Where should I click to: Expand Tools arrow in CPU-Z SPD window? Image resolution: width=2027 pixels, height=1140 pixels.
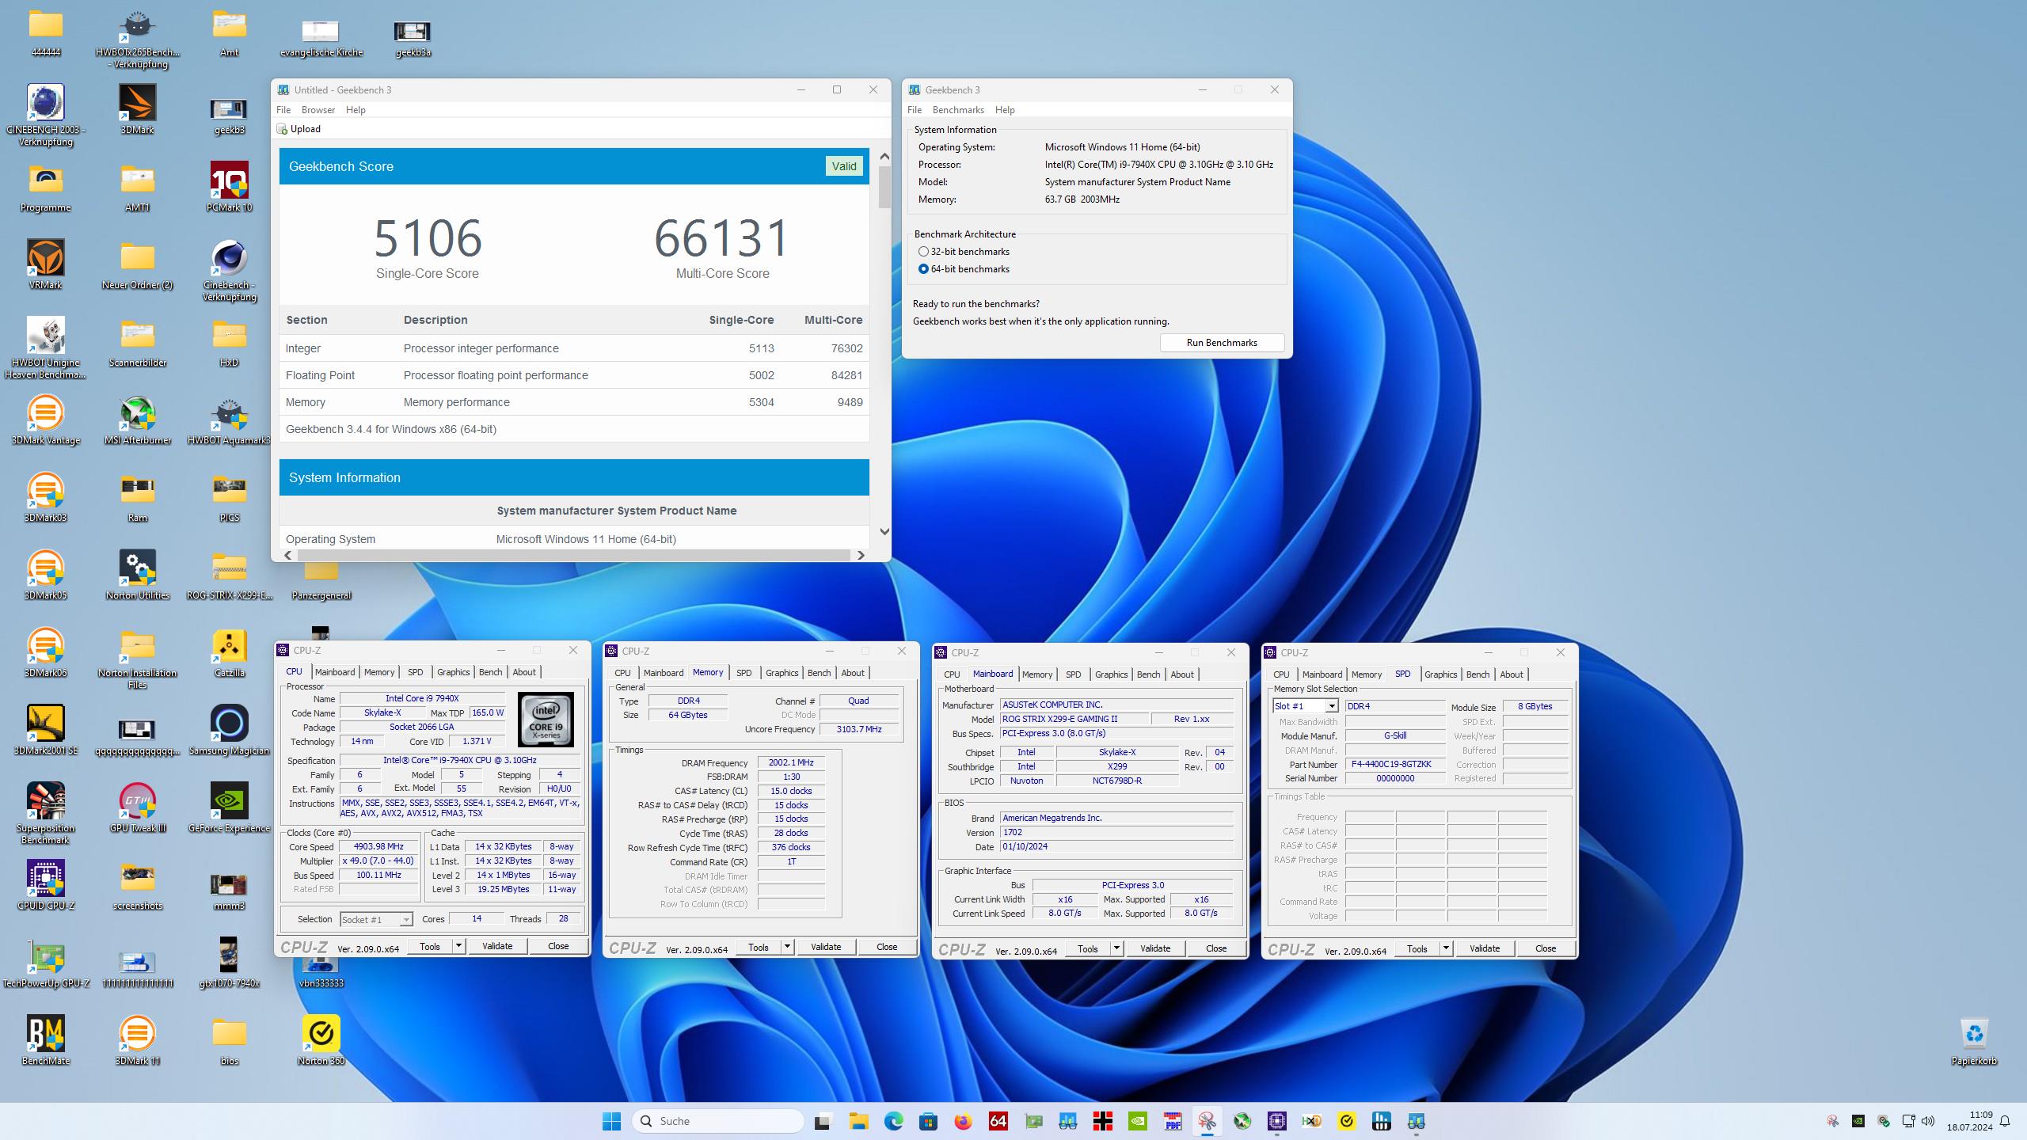point(1445,948)
